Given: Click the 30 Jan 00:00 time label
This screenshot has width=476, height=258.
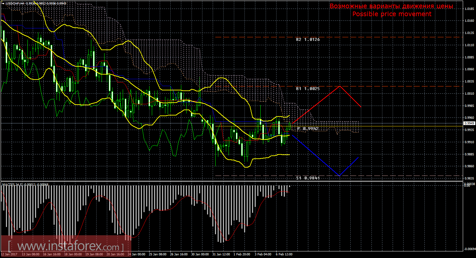Looking at the screenshot, I should coord(200,254).
